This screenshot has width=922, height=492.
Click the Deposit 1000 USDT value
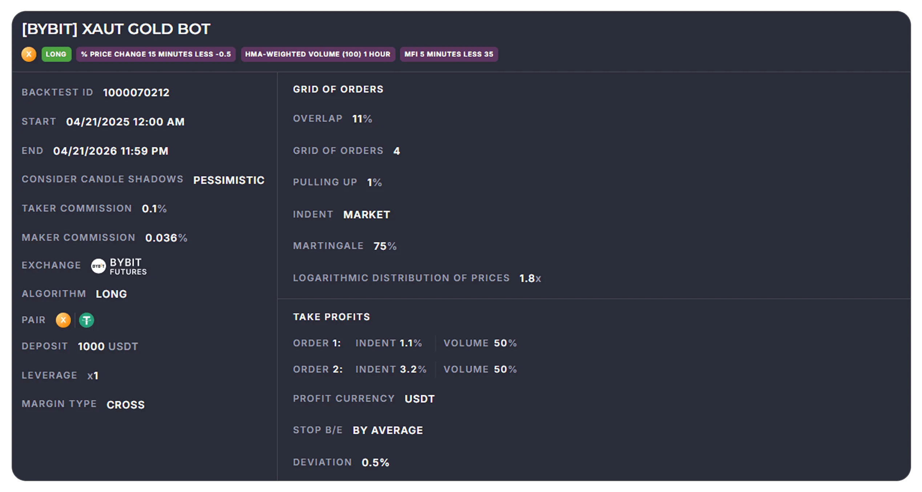tap(108, 347)
